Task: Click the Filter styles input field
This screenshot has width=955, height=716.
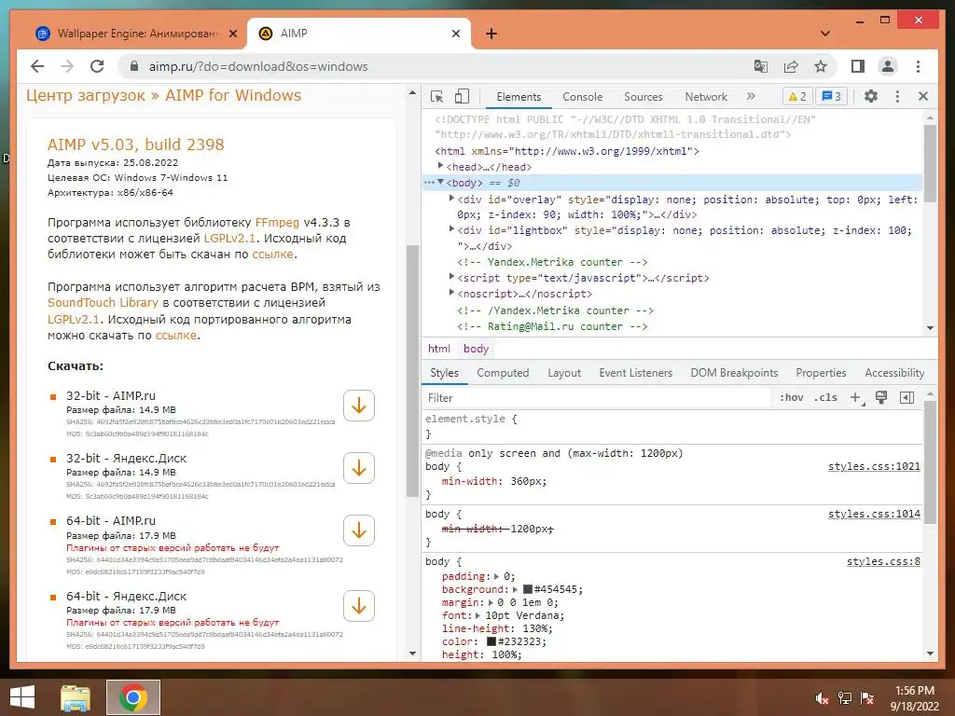Action: (x=597, y=397)
